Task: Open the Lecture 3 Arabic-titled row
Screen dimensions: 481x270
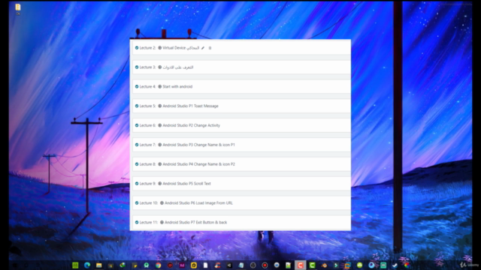Action: [x=242, y=67]
